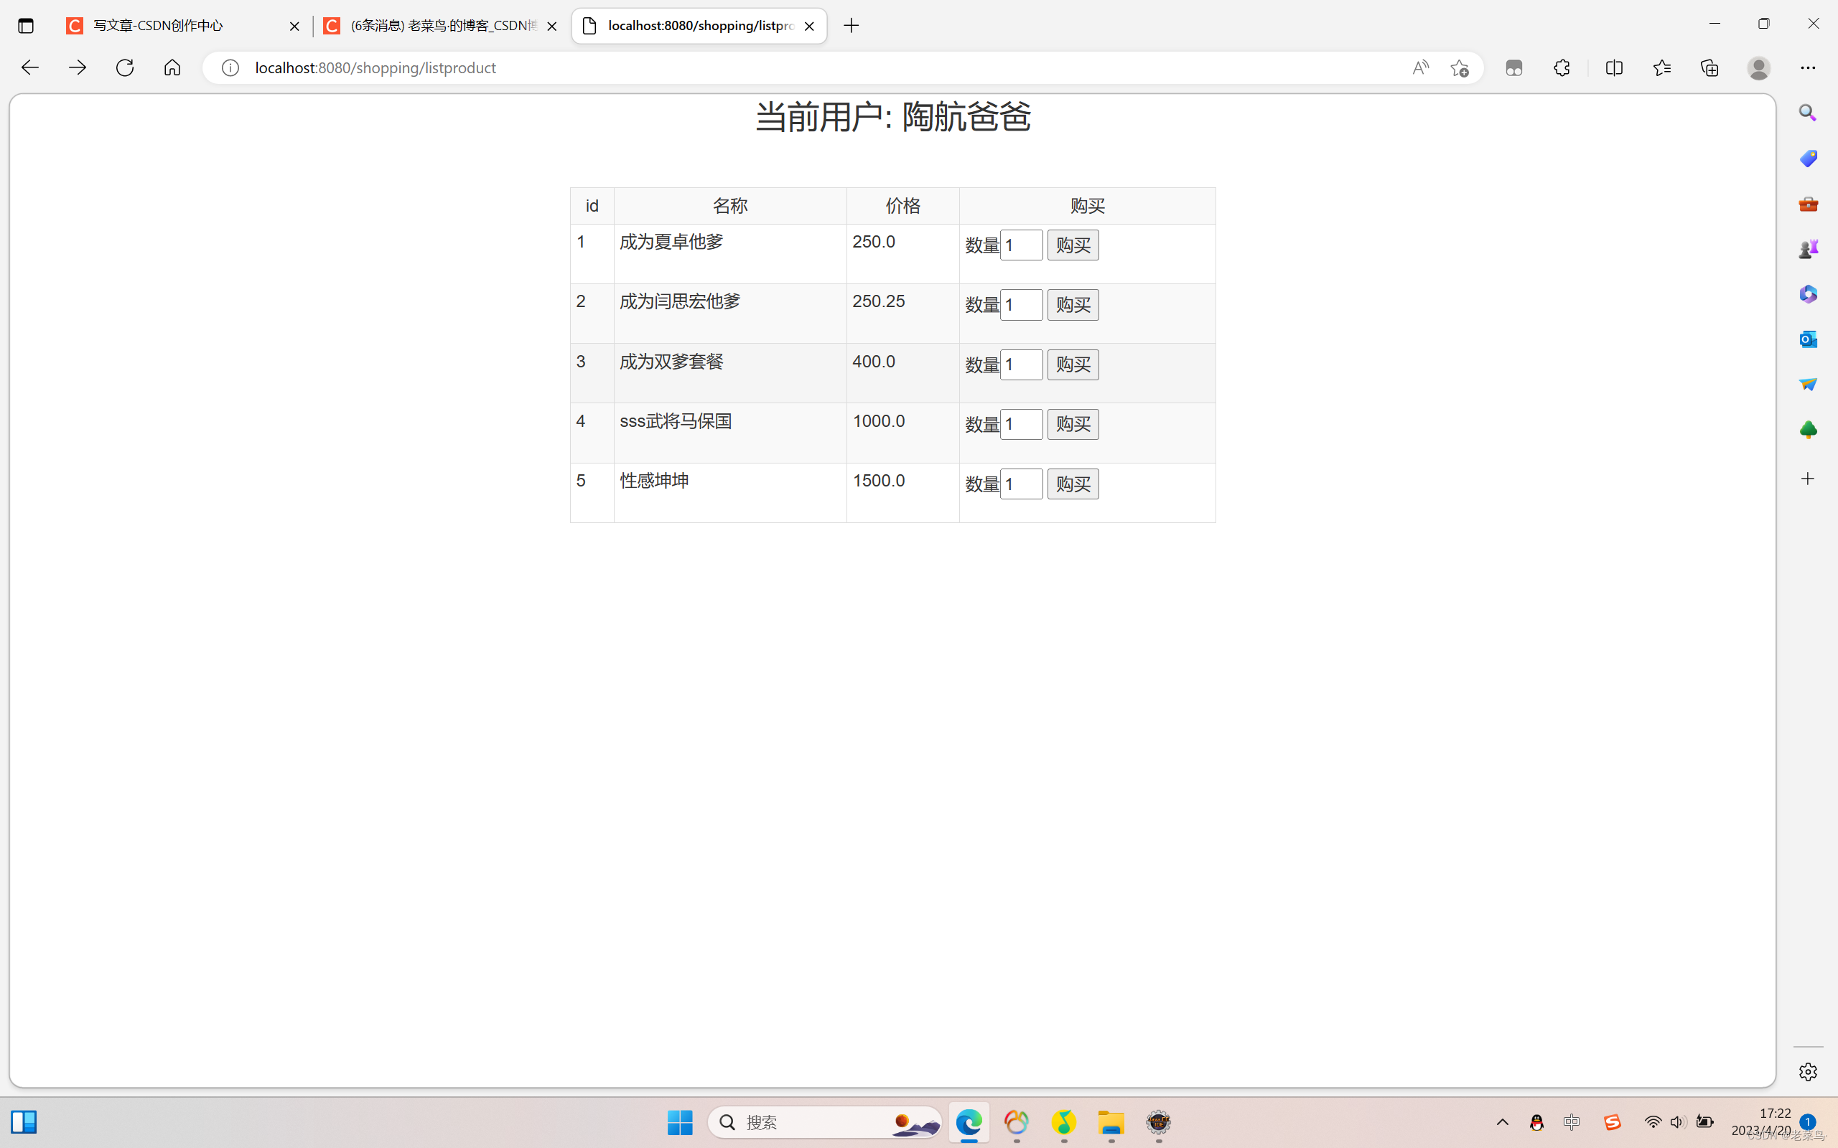Open the user profile avatar
The image size is (1838, 1148).
click(x=1759, y=67)
